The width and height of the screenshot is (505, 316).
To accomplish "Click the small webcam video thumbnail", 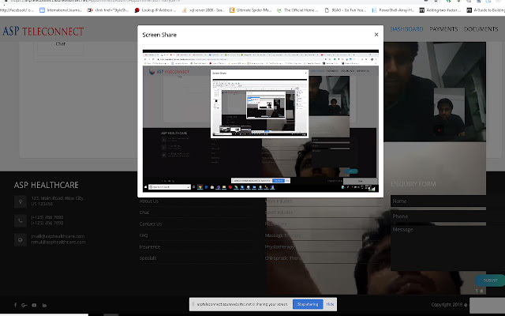I will point(449,112).
